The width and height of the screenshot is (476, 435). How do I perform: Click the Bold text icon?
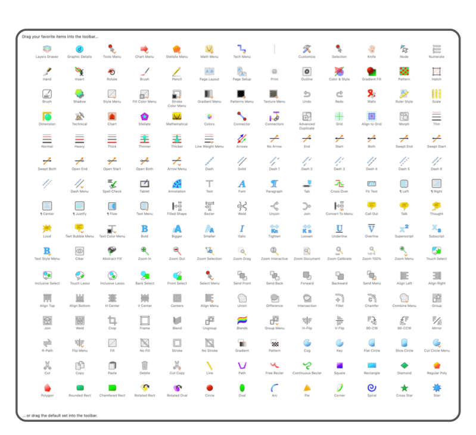[145, 229]
